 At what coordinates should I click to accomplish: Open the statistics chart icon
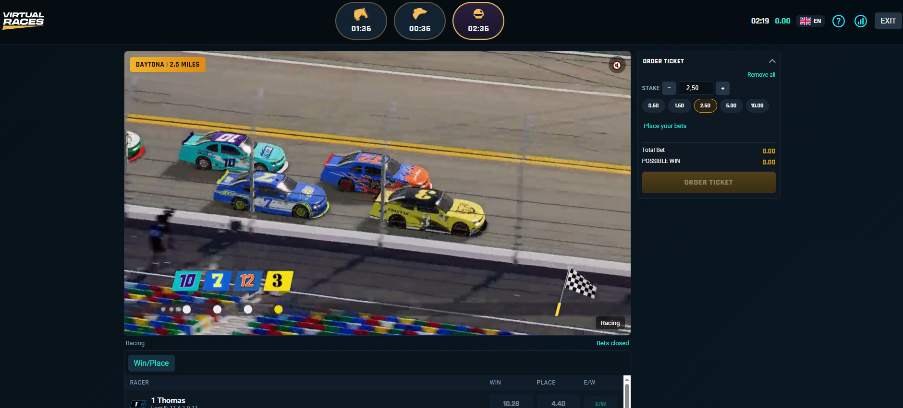point(861,21)
